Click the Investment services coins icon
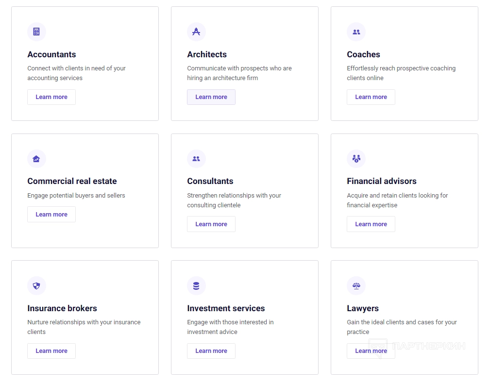Screen dimensions: 490x384 coord(196,286)
